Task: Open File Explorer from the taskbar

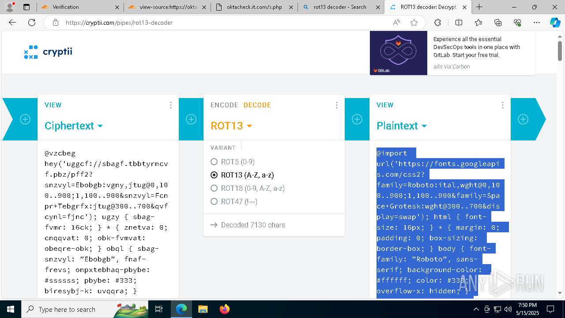Action: point(203,309)
